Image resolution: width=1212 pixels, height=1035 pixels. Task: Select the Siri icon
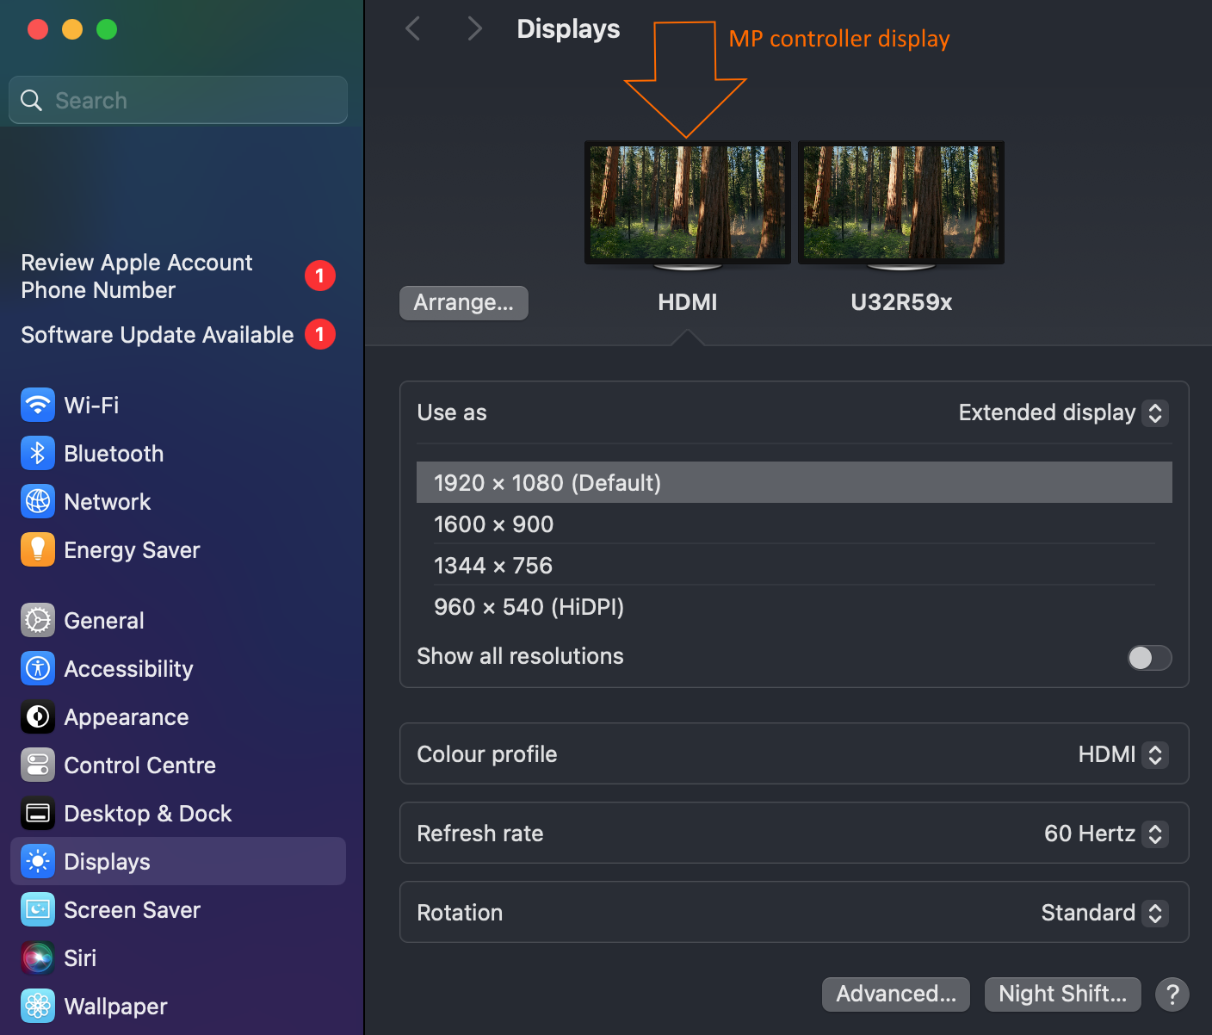click(x=37, y=958)
